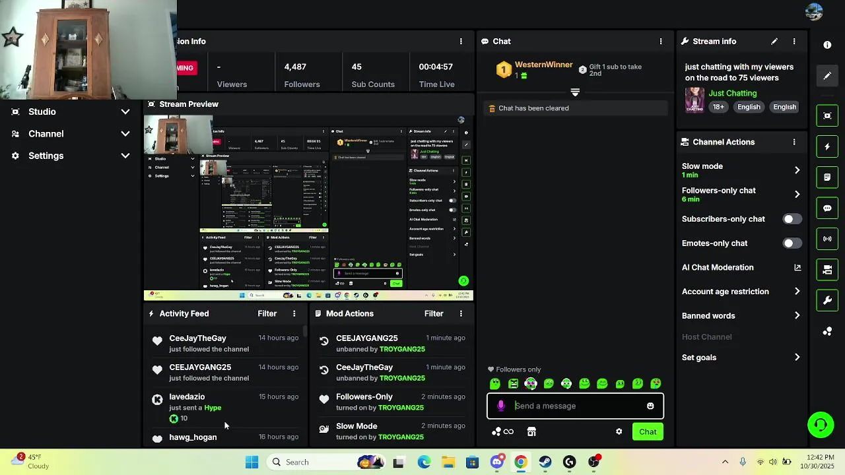This screenshot has height=475, width=845.
Task: Click in the Send a message field
Action: (575, 406)
